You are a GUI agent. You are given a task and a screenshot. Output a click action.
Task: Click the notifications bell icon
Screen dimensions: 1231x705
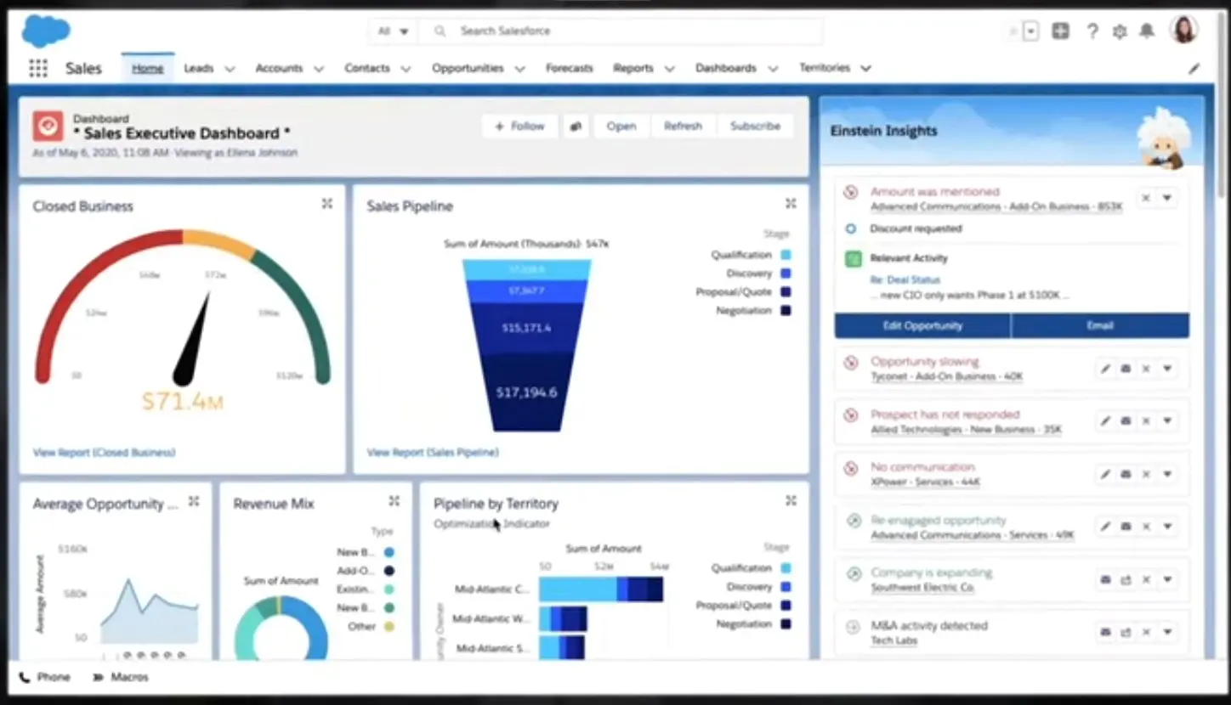[1147, 31]
